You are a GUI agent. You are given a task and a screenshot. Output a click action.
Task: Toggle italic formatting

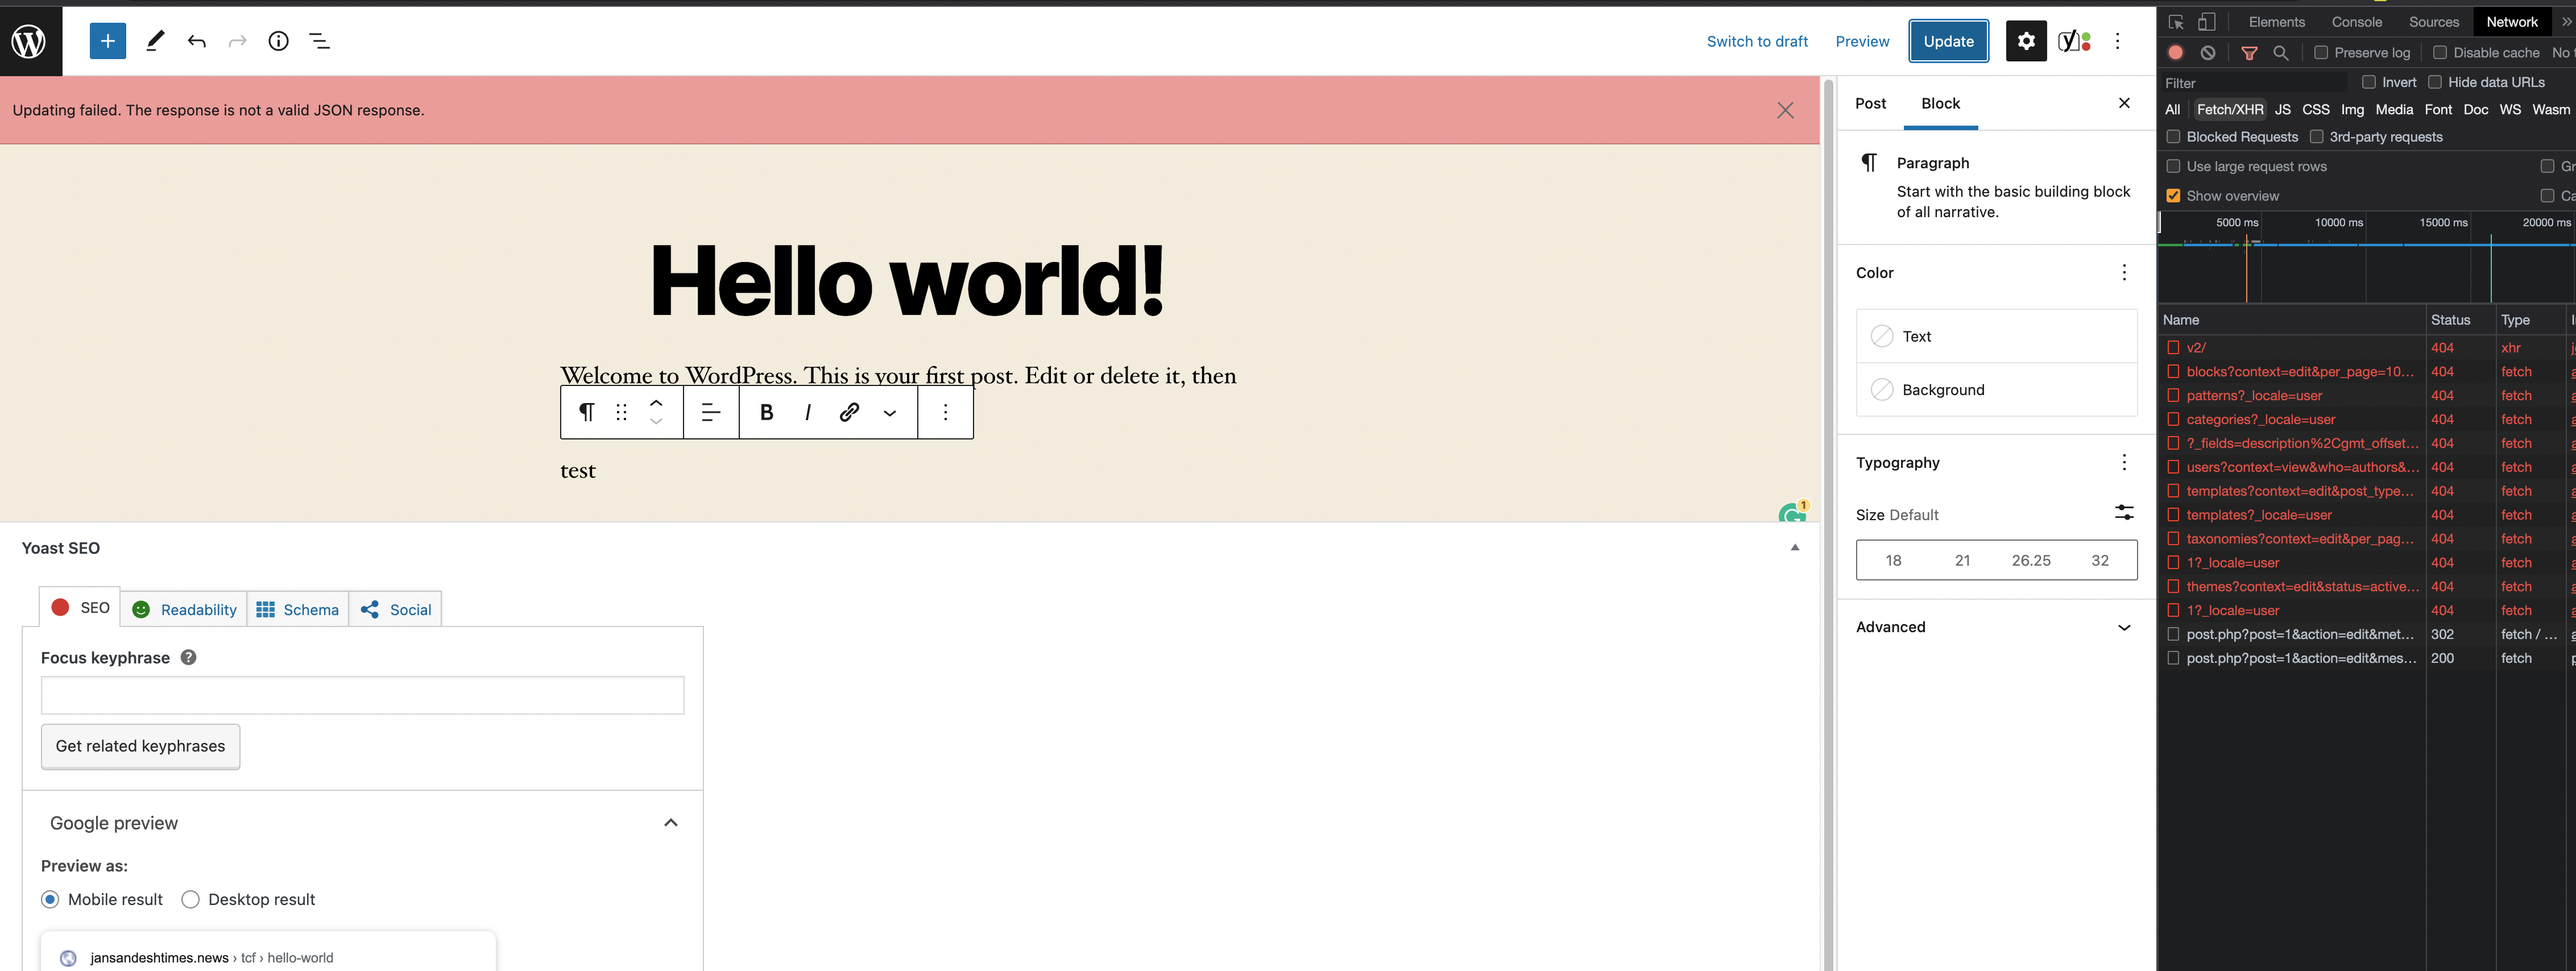click(x=808, y=412)
